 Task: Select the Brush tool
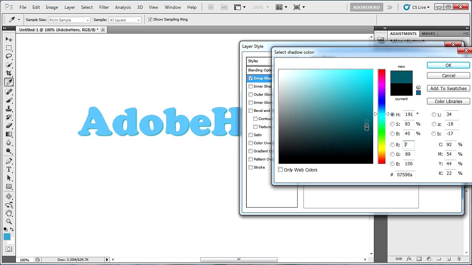(9, 100)
